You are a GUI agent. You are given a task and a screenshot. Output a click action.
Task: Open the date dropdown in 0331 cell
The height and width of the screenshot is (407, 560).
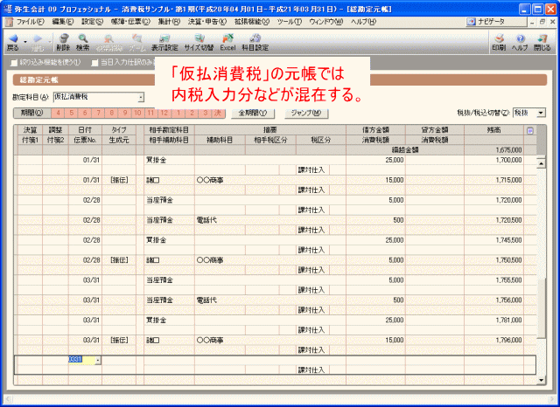coord(98,361)
